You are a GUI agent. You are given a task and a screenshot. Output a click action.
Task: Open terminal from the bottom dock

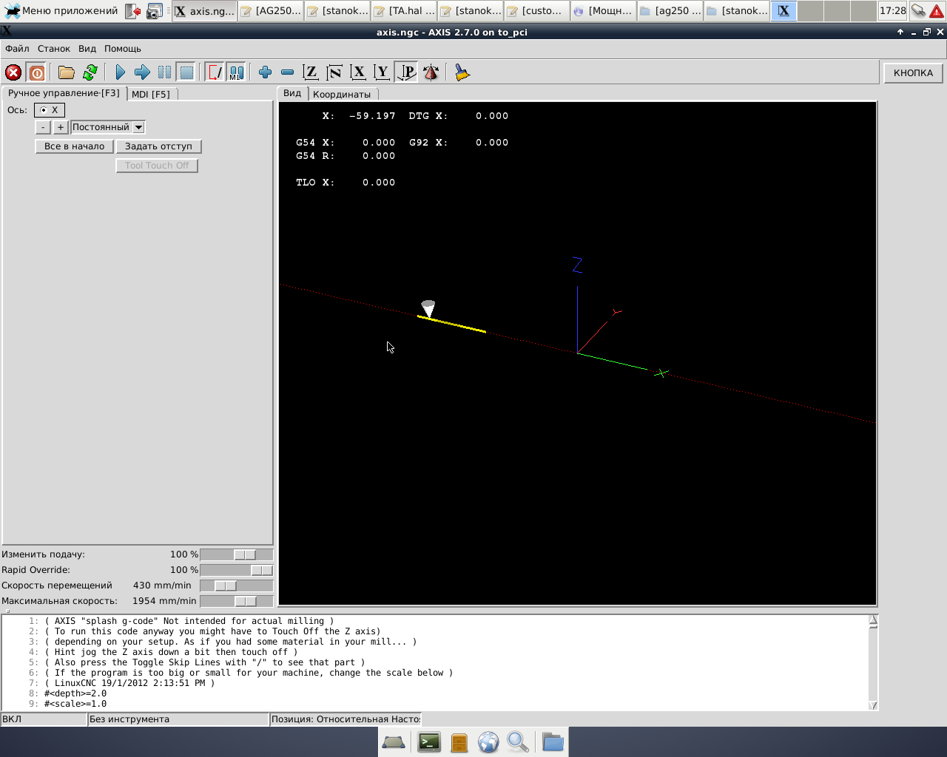(x=429, y=741)
